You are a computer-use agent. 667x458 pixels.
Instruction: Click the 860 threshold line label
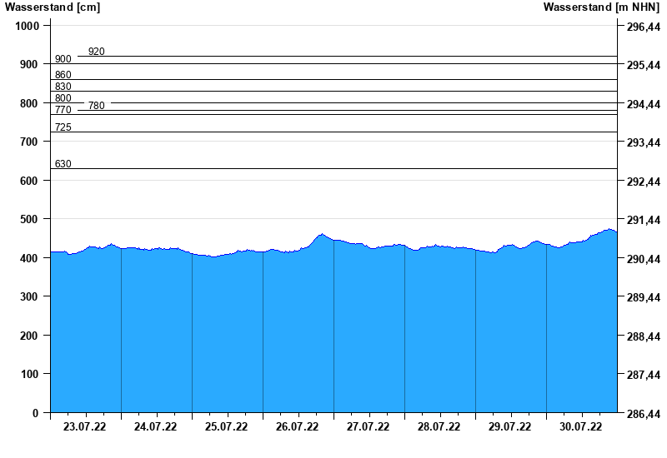[63, 75]
